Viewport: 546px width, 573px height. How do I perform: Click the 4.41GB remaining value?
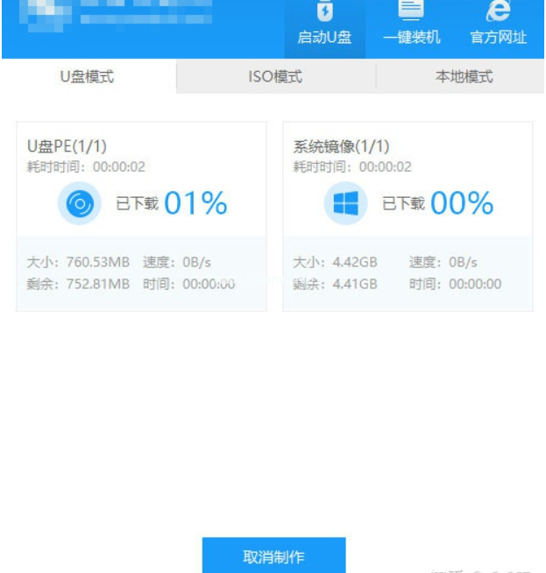(x=355, y=284)
